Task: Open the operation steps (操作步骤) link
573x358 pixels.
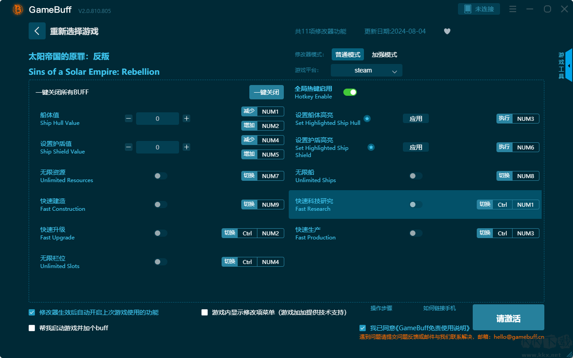Action: pyautogui.click(x=381, y=308)
